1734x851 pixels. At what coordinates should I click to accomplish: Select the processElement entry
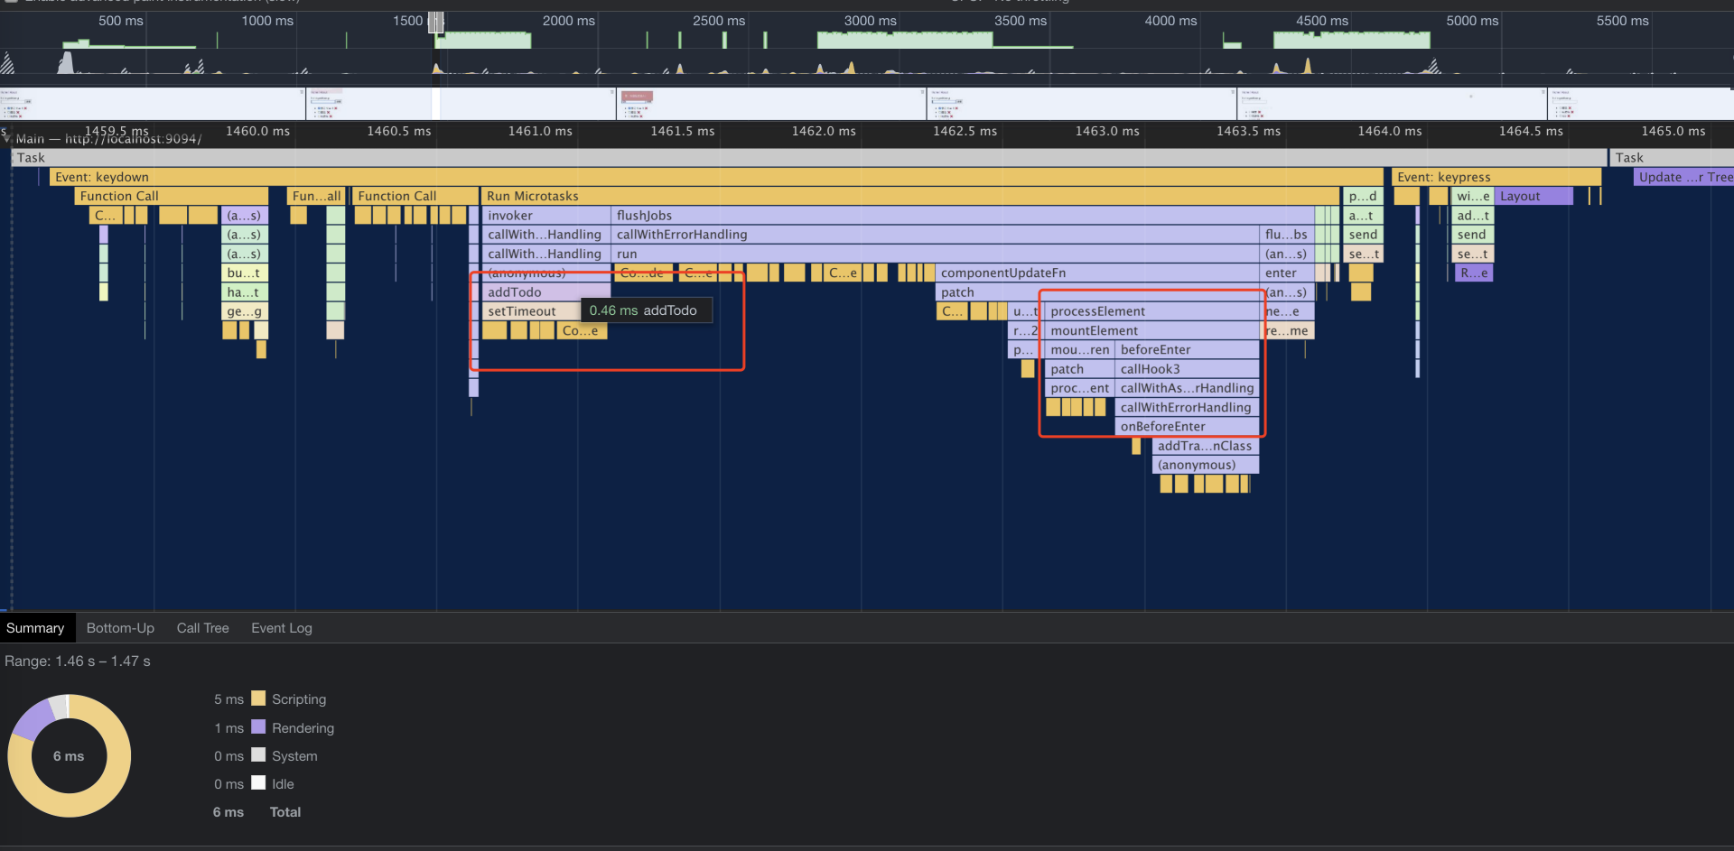(1151, 311)
